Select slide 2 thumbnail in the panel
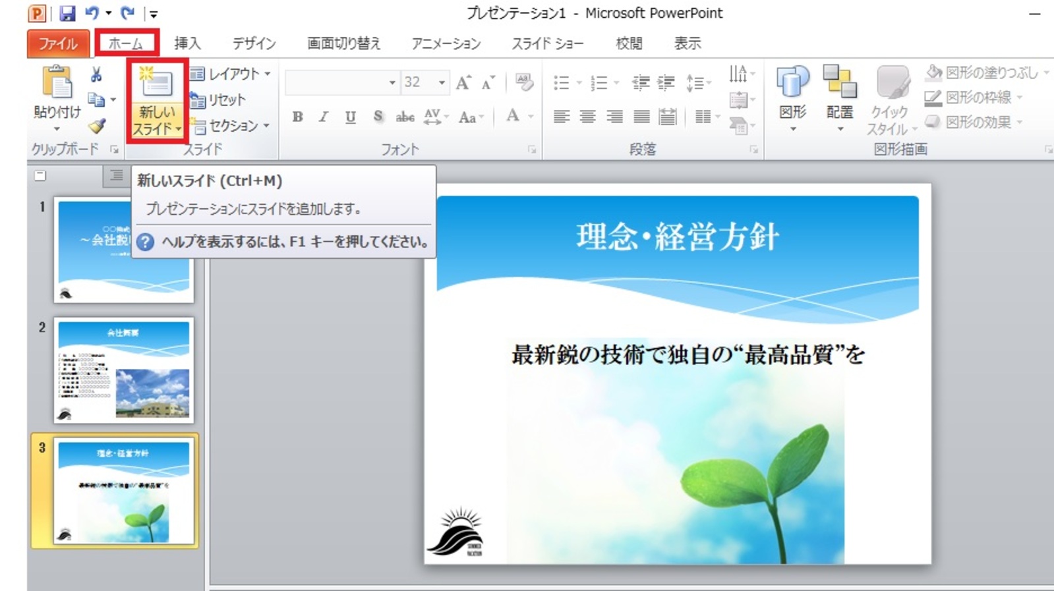The width and height of the screenshot is (1054, 591). coord(123,370)
